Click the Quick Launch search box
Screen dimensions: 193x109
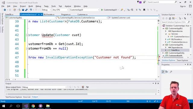point(162,2)
